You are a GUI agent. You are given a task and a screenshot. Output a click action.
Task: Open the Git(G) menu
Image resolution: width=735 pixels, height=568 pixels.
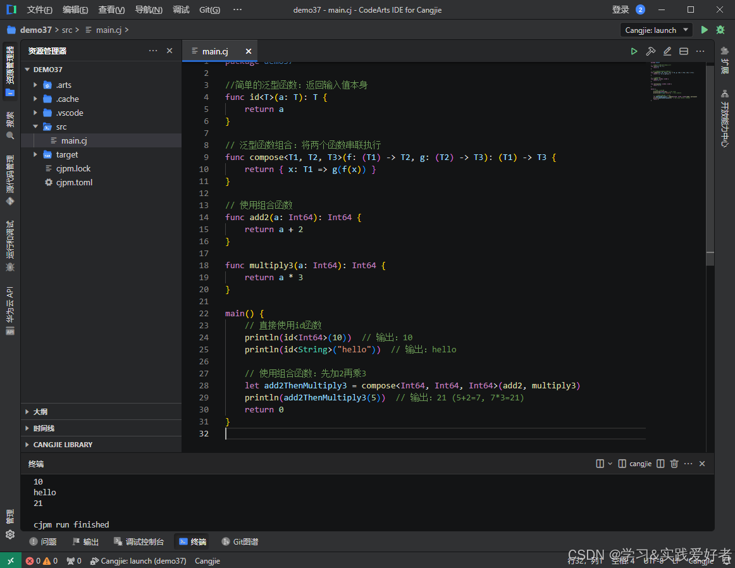click(209, 10)
